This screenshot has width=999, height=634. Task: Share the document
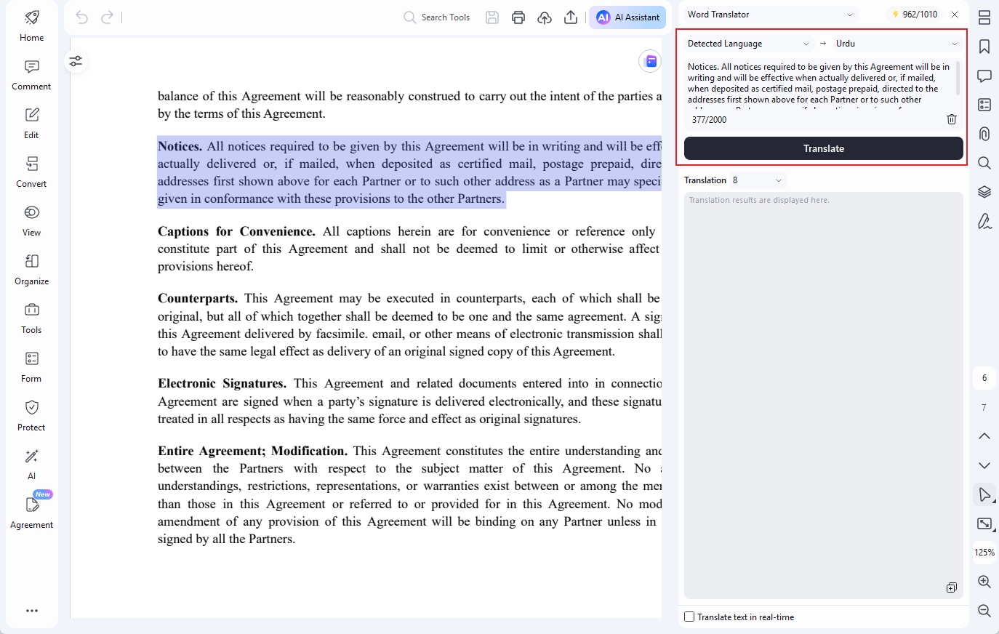(571, 17)
